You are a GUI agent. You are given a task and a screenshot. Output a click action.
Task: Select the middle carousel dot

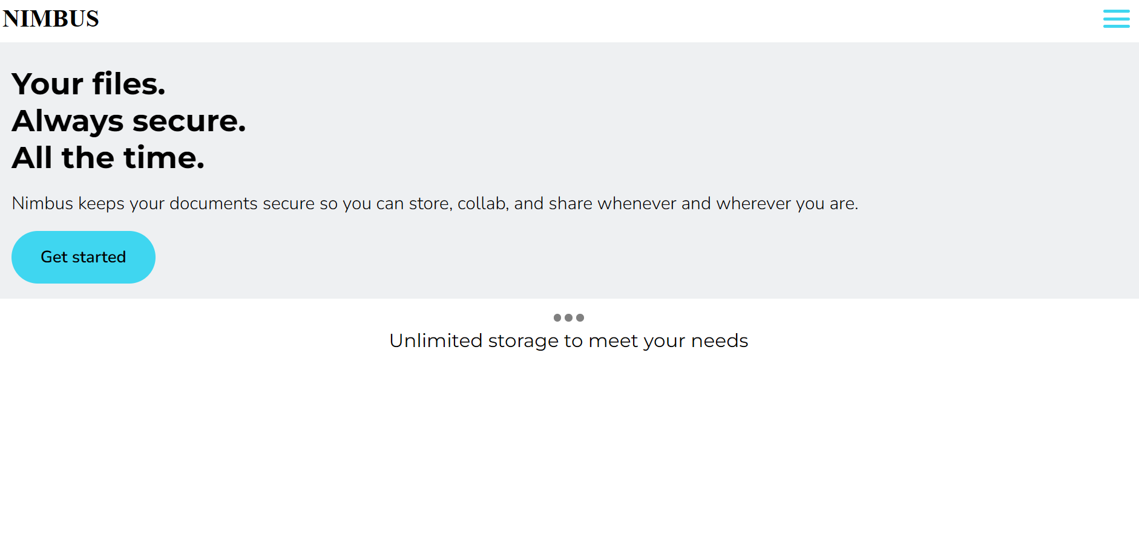tap(568, 317)
